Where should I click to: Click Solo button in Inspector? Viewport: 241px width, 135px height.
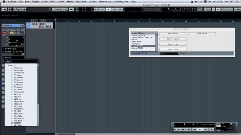(8, 29)
